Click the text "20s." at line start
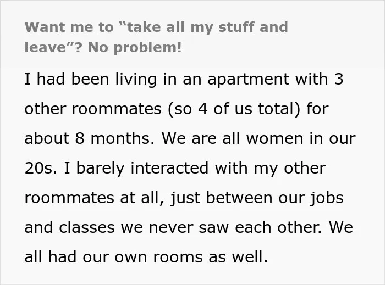The image size is (385, 285). [41, 169]
